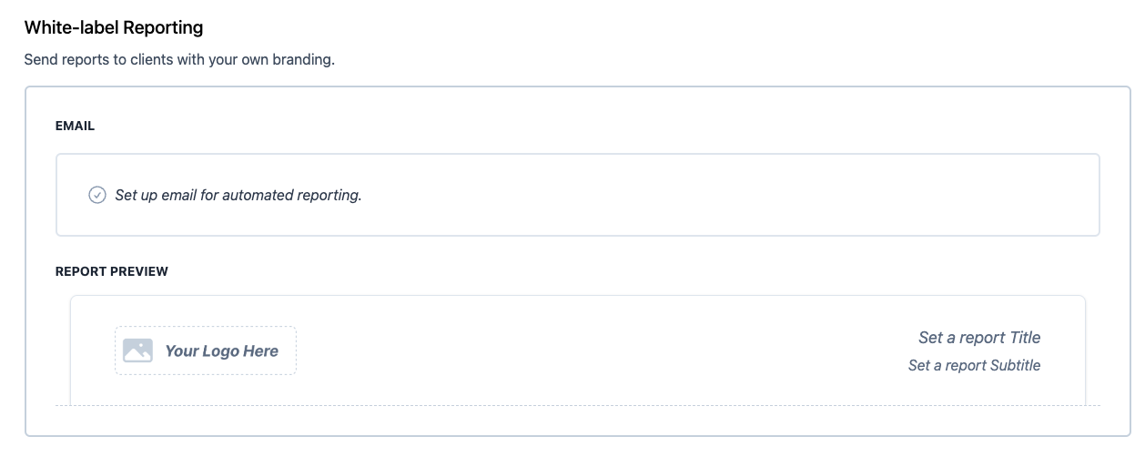Click the word 'Title' in report preview
This screenshot has height=457, width=1145.
point(1025,338)
